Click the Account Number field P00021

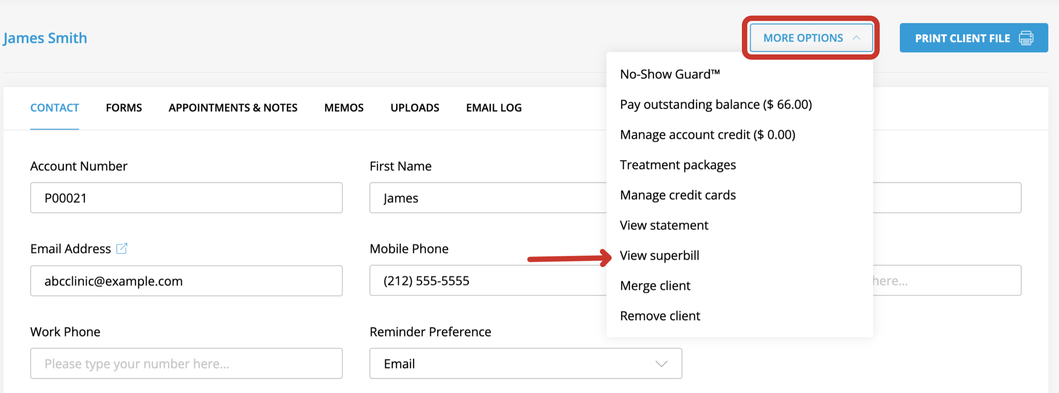(186, 198)
